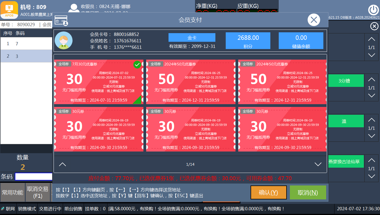Close the 会员支付 dialog
Viewport: 380px width, 215px height.
tap(314, 20)
